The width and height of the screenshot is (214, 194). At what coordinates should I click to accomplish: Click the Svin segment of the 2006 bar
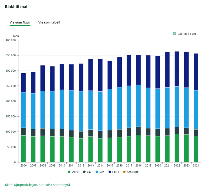pos(23,110)
